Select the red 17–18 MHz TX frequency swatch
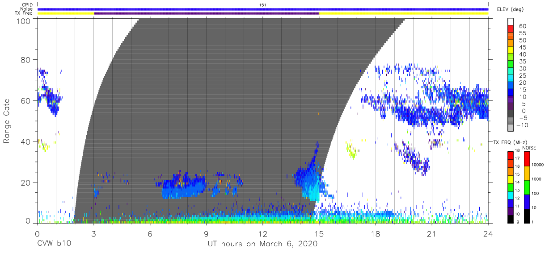This screenshot has width=549, height=253. (511, 155)
